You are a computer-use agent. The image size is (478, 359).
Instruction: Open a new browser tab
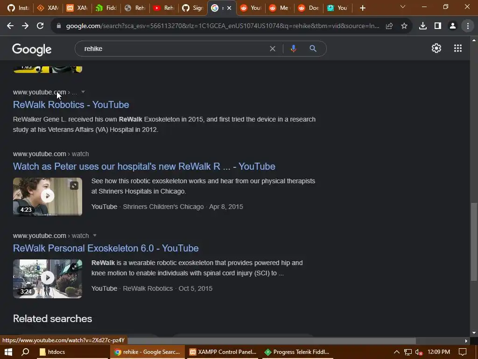click(362, 8)
